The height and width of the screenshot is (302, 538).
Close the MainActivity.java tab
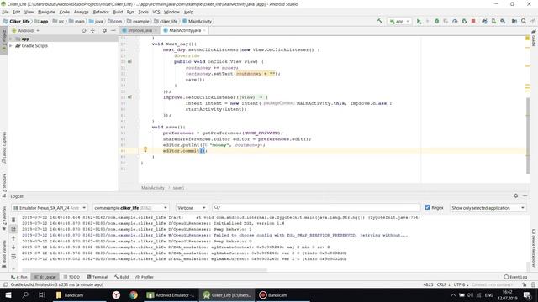click(204, 30)
